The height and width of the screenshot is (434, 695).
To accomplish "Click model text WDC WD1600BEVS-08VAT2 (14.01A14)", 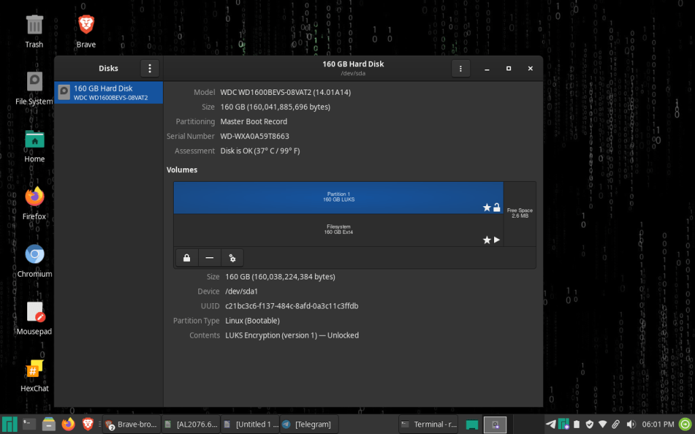I will (x=286, y=92).
